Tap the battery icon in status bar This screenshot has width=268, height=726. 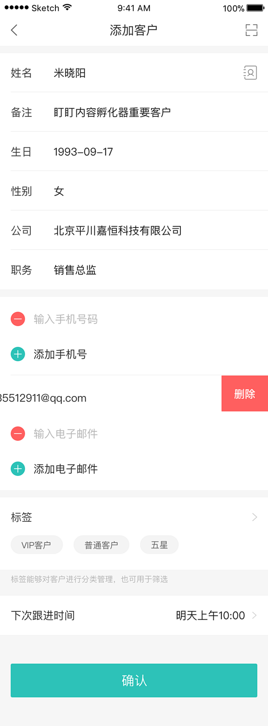point(256,8)
